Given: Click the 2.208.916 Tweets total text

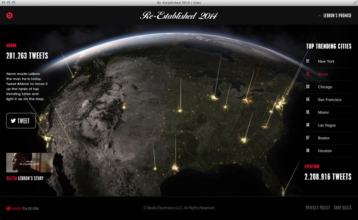Looking at the screenshot, I should click(x=328, y=177).
